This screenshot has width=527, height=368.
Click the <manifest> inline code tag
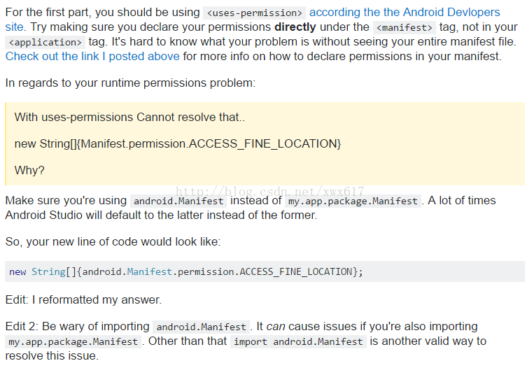(x=405, y=27)
